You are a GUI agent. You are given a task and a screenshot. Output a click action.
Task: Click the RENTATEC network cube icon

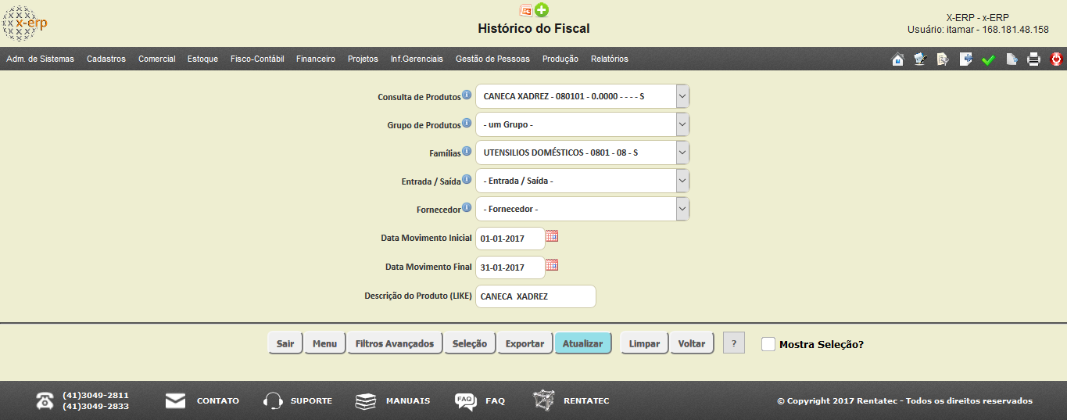[544, 400]
